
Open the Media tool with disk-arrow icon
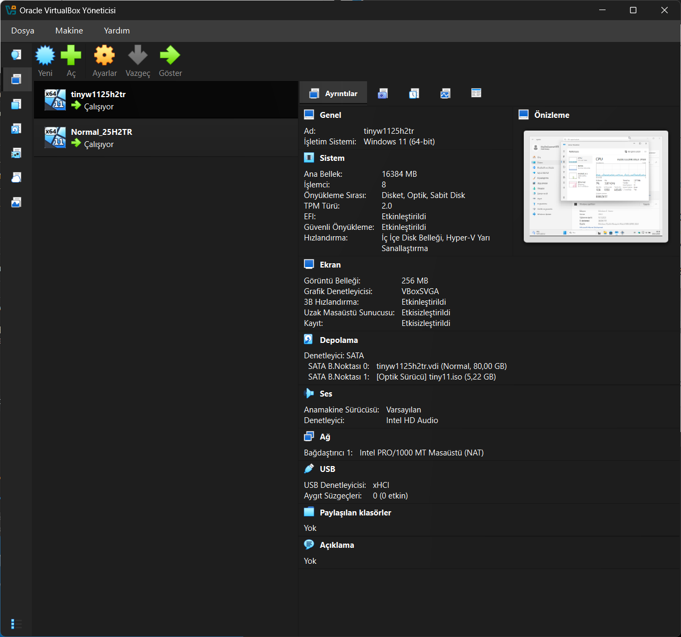coord(16,128)
